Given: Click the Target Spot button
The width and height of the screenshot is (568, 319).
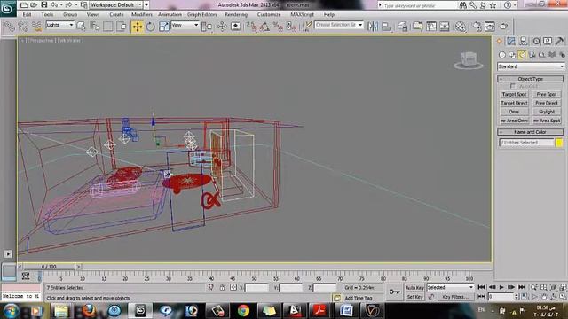Looking at the screenshot, I should pyautogui.click(x=514, y=95).
